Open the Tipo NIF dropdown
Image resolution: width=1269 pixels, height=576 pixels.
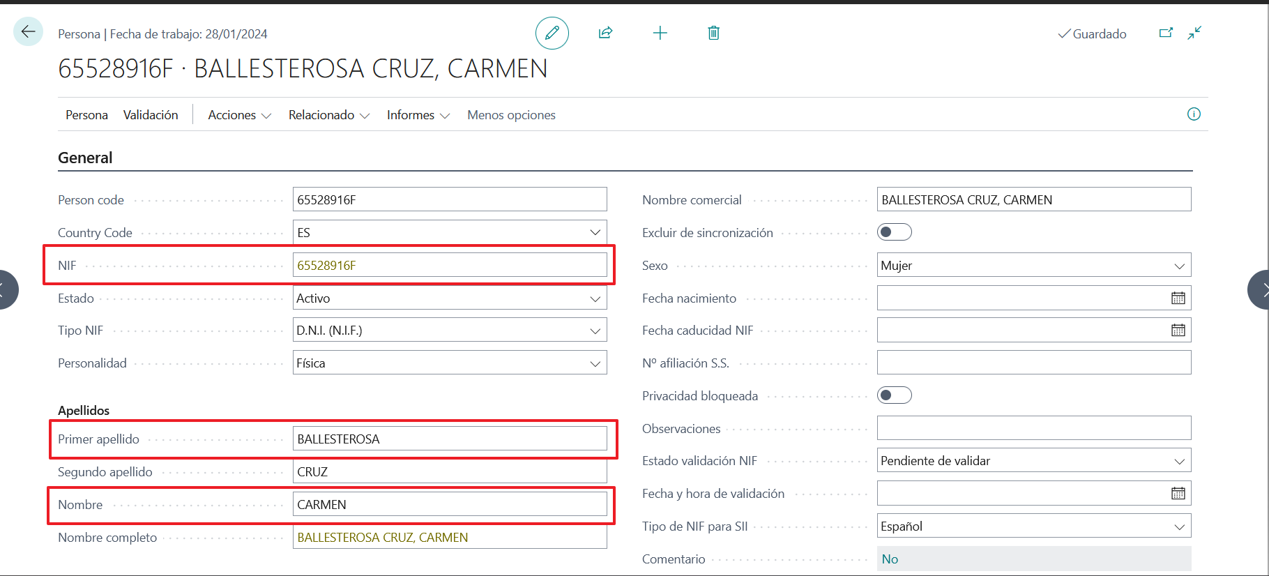(595, 331)
